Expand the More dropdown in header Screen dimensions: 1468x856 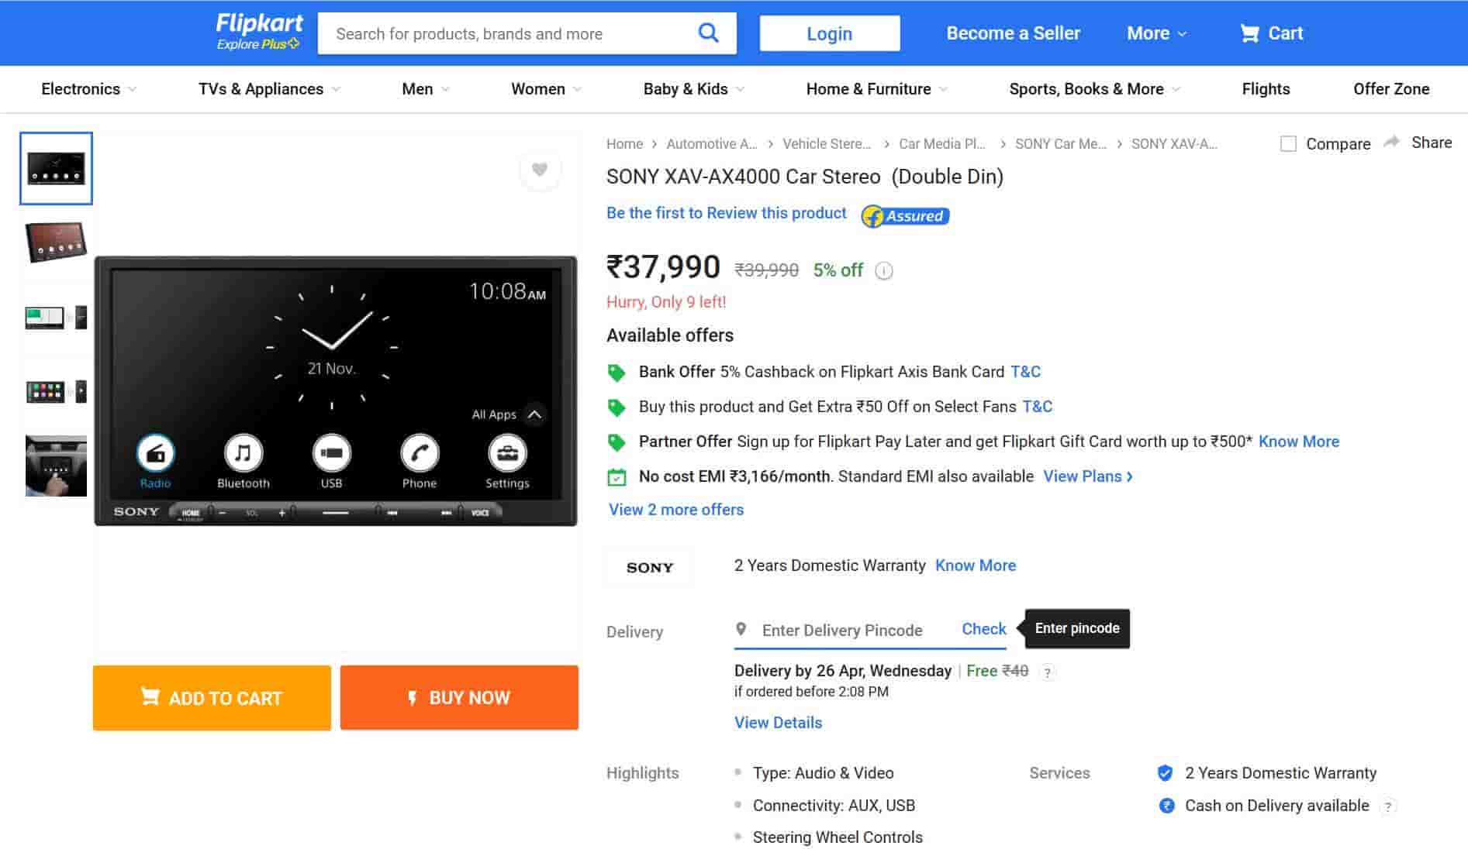[1156, 33]
